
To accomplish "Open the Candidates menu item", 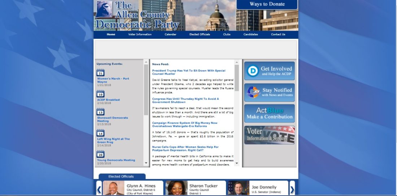I will coord(251,34).
